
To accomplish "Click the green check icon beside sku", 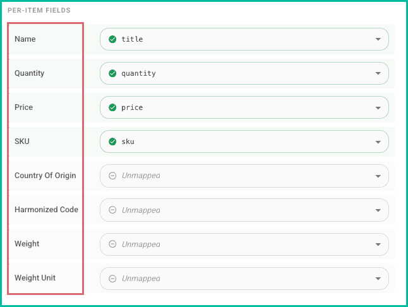I will 112,141.
